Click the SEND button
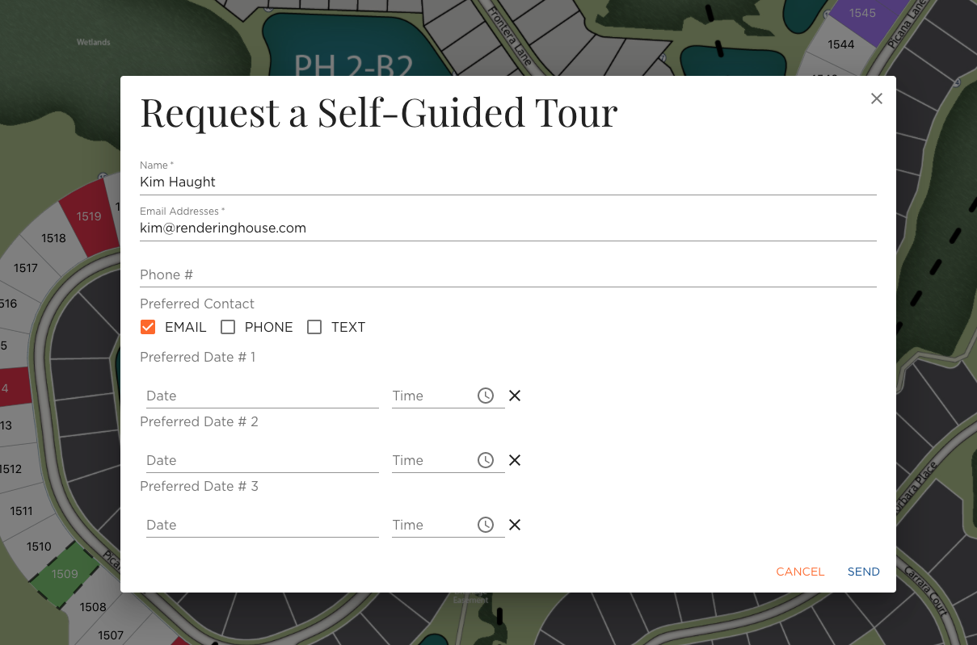This screenshot has width=977, height=645. [x=864, y=572]
